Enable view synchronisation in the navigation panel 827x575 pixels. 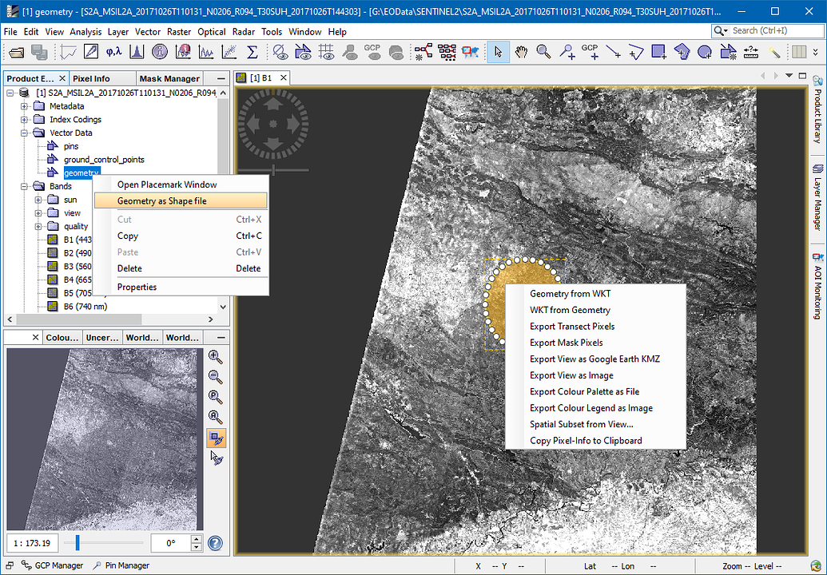[216, 438]
